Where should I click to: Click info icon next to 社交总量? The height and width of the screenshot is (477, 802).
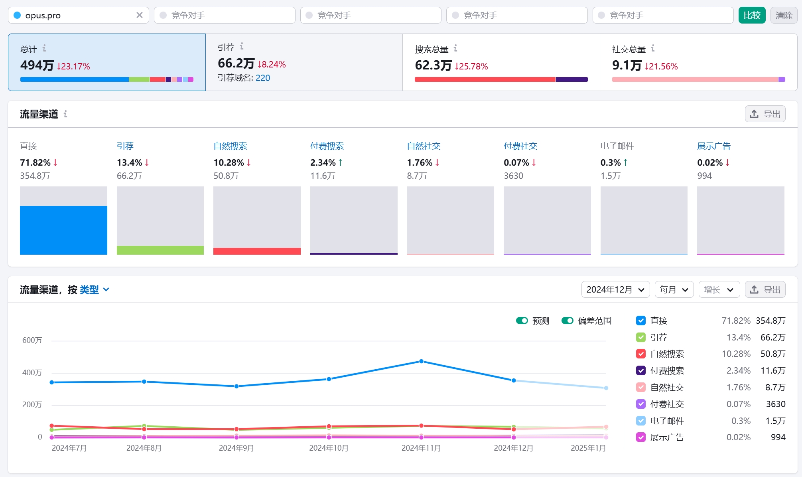[x=653, y=48]
